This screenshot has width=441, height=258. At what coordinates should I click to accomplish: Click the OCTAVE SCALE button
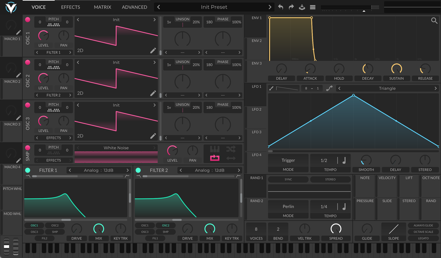pos(423,232)
